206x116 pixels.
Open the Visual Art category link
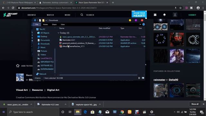[x=22, y=90]
